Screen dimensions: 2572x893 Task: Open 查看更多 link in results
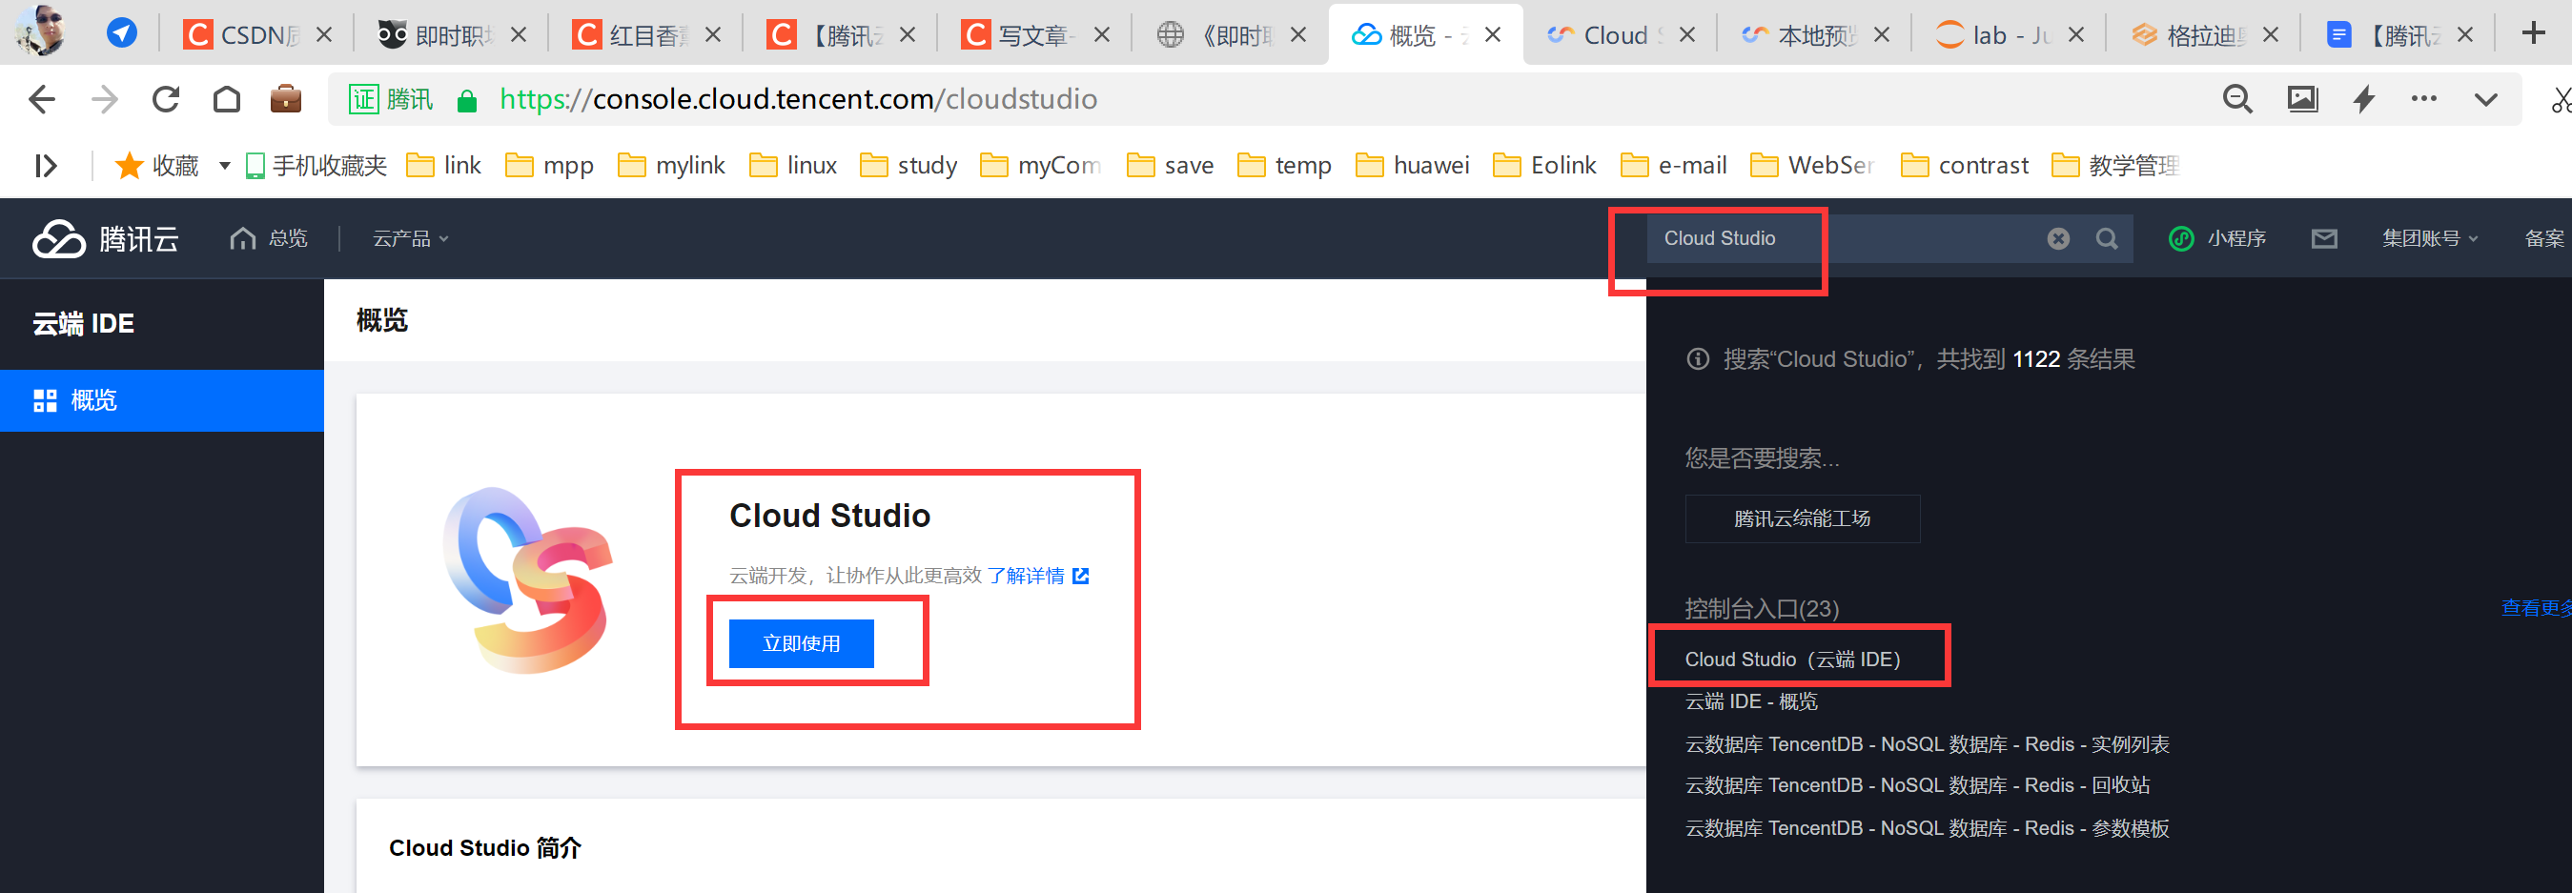[x=2536, y=608]
